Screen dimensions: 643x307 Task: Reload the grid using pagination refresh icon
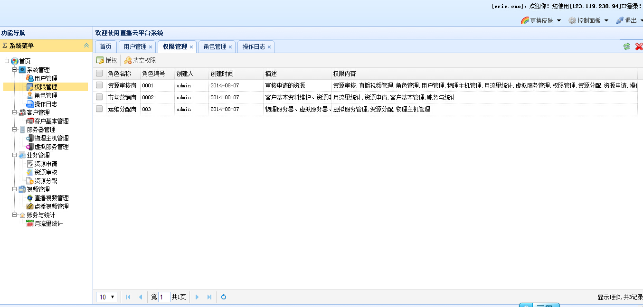[x=224, y=297]
